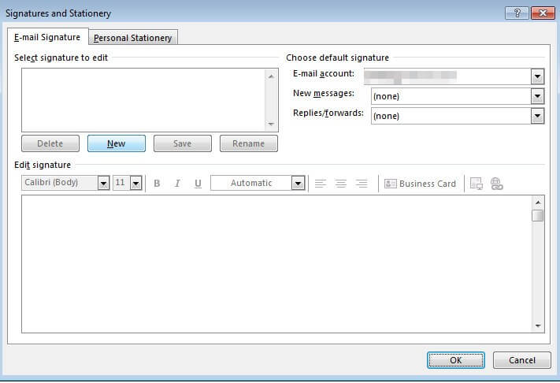This screenshot has height=383, width=560.
Task: Center the signature text
Action: (x=341, y=184)
